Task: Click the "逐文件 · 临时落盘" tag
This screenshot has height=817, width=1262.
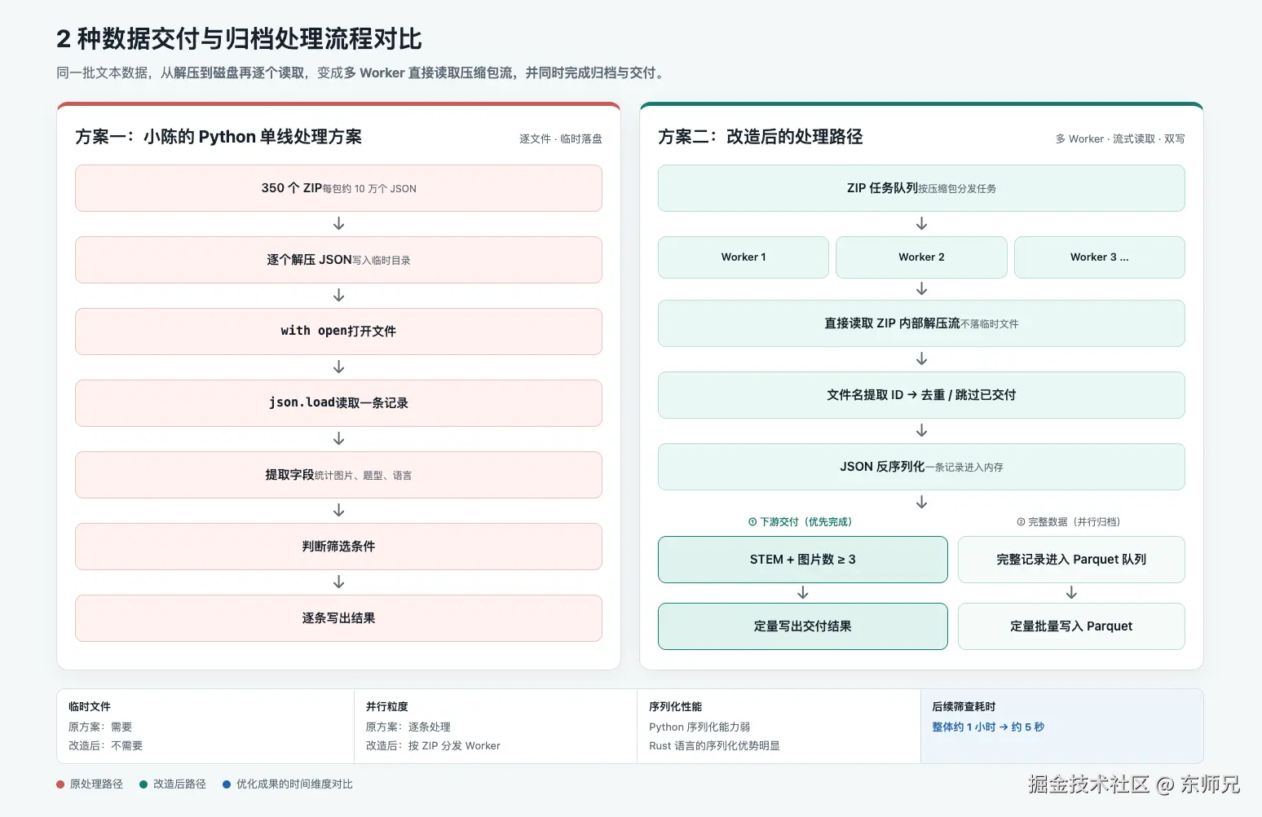Action: (561, 139)
